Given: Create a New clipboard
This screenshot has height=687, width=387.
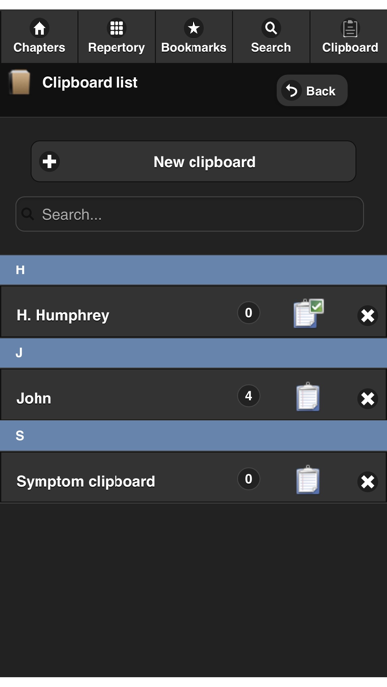Looking at the screenshot, I should [193, 161].
